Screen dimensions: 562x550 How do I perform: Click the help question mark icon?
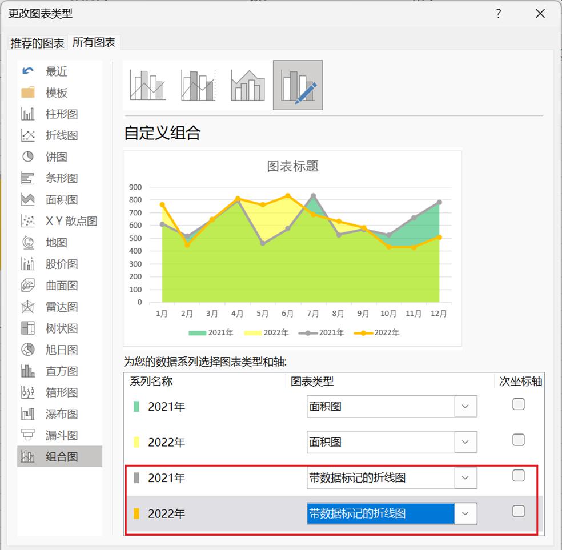coord(499,14)
